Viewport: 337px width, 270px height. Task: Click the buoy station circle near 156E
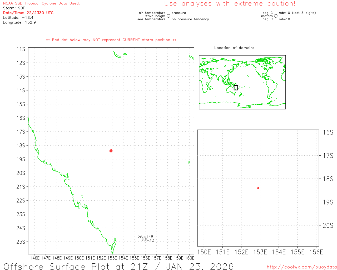pos(144,239)
